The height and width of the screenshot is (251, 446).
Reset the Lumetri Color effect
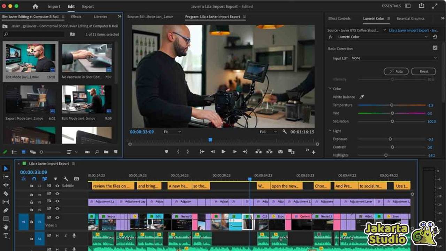pyautogui.click(x=435, y=37)
